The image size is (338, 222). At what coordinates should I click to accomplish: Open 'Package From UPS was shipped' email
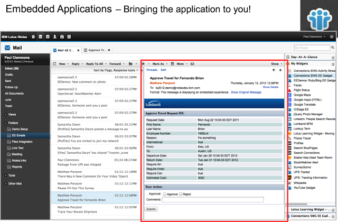[x=95, y=162]
